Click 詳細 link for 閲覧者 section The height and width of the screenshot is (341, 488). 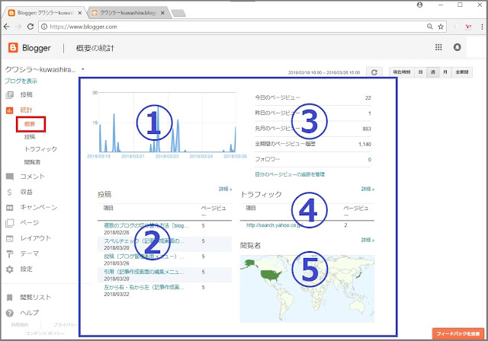click(368, 240)
